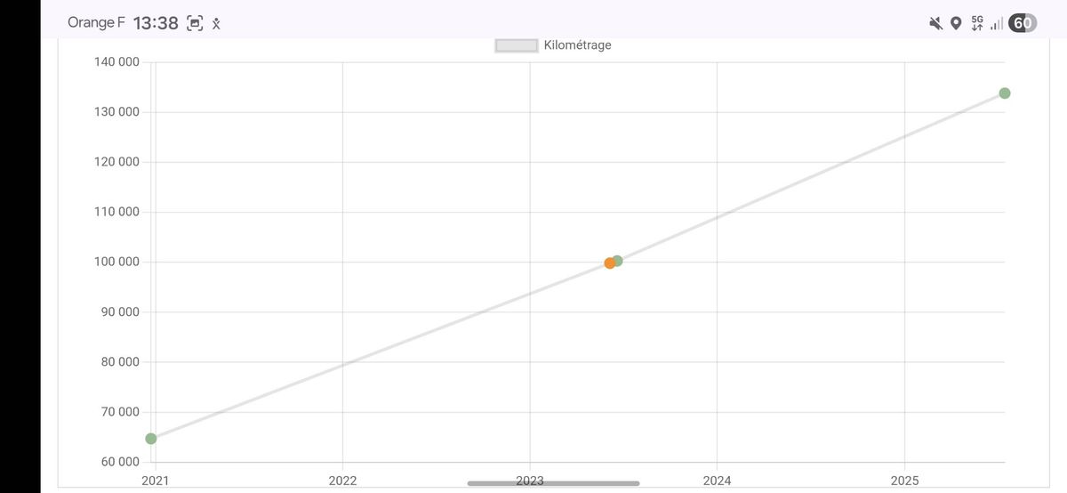Click the 2024 x-axis label

click(x=717, y=481)
